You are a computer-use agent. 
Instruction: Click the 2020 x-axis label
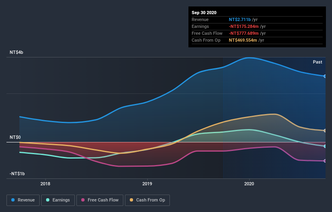coord(249,184)
